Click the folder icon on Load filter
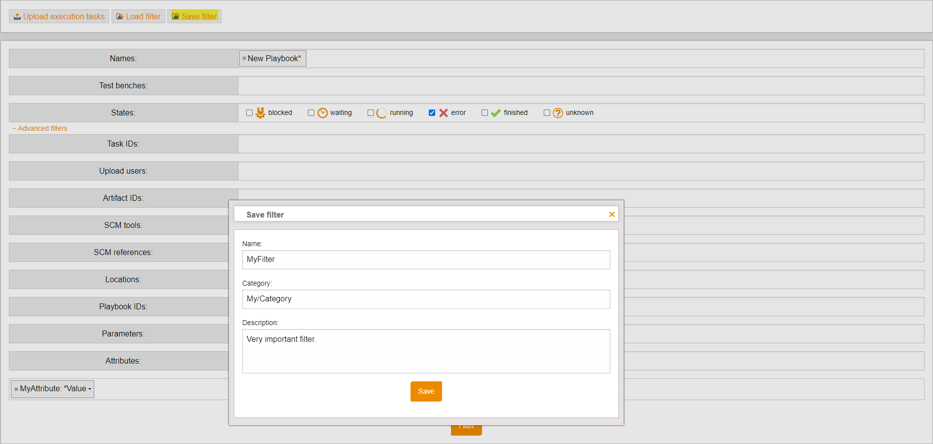The height and width of the screenshot is (444, 933). 119,16
